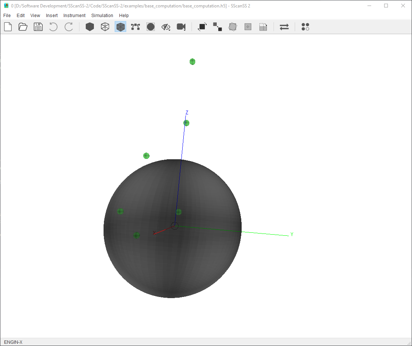Select transparent rendering mode

[120, 27]
